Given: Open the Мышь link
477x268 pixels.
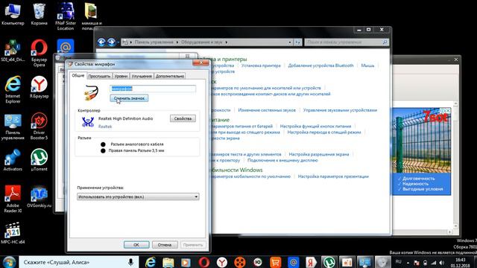Looking at the screenshot, I should [x=367, y=66].
